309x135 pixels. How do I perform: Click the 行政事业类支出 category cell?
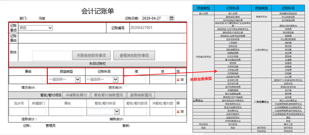(204, 57)
